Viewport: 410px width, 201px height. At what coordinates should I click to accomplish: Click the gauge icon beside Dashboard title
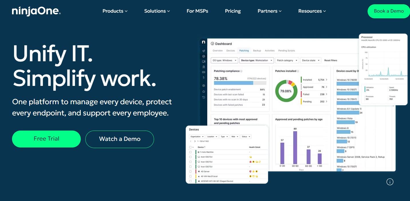click(212, 44)
